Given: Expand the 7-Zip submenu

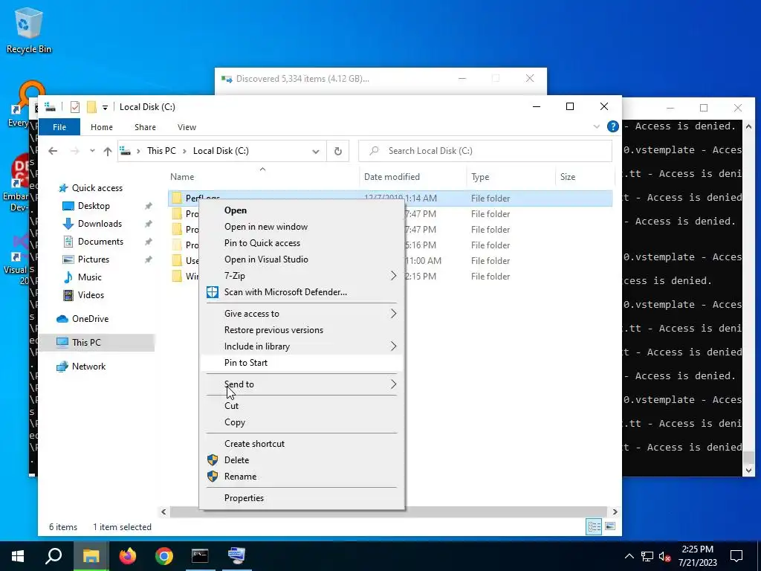Looking at the screenshot, I should pos(302,276).
